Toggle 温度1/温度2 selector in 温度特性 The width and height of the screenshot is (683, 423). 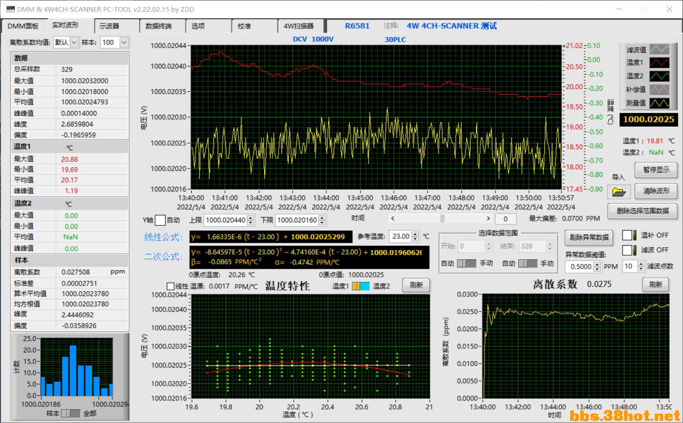pos(361,286)
